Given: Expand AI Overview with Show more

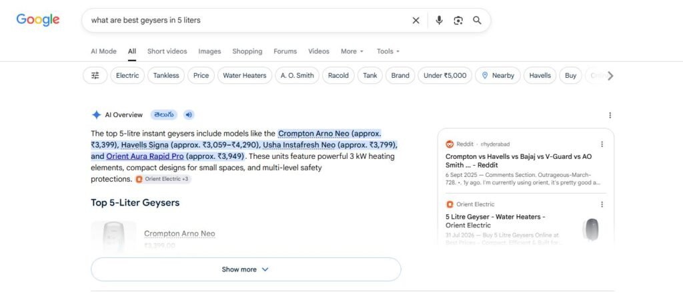Looking at the screenshot, I should coord(245,269).
